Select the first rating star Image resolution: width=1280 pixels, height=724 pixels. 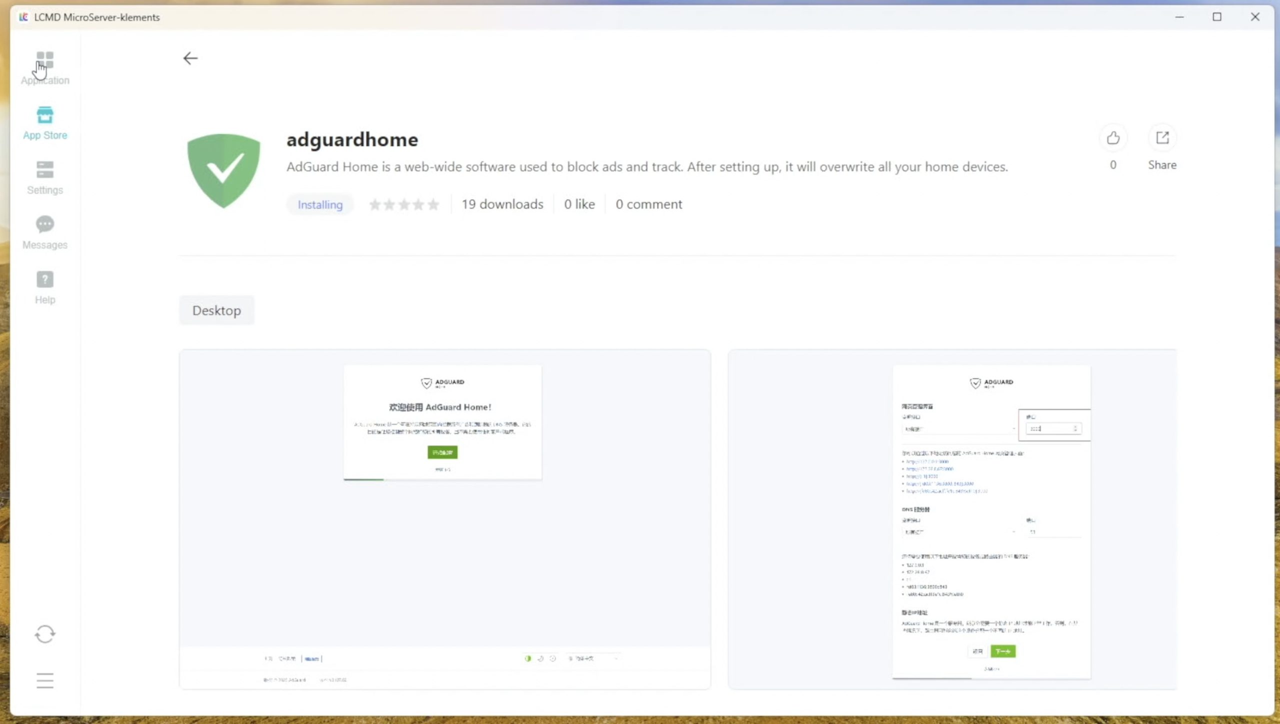click(x=374, y=205)
